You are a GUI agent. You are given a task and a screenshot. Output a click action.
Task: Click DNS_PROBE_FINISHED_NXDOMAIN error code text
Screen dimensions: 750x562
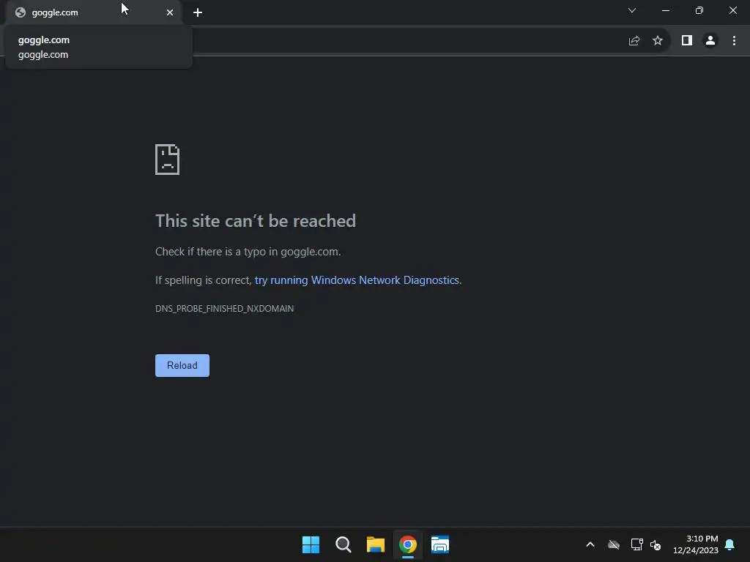point(224,309)
